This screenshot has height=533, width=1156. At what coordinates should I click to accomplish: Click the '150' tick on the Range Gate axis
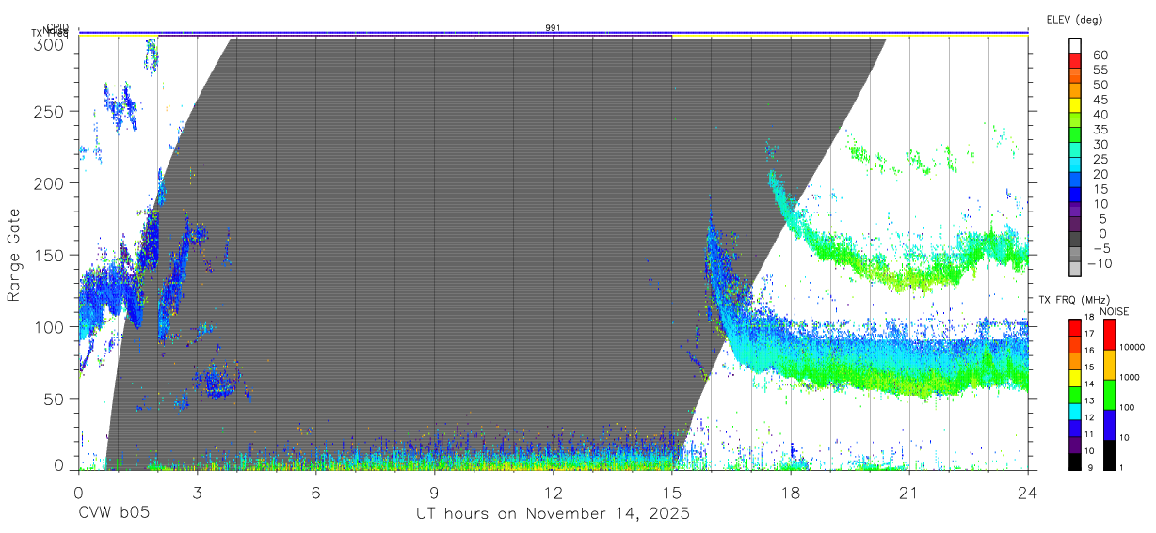coord(50,255)
